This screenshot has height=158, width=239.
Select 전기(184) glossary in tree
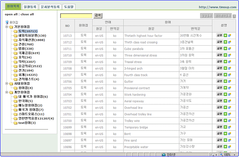[x=26, y=71]
